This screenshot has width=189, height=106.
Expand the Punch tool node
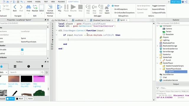(x=160, y=60)
